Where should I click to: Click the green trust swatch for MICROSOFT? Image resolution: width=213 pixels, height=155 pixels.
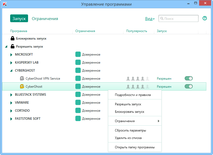(78, 54)
